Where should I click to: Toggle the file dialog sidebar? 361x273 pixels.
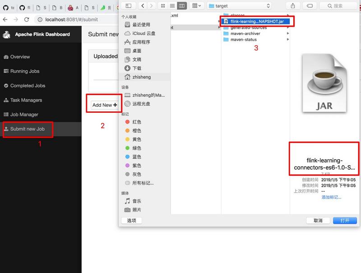point(129,6)
